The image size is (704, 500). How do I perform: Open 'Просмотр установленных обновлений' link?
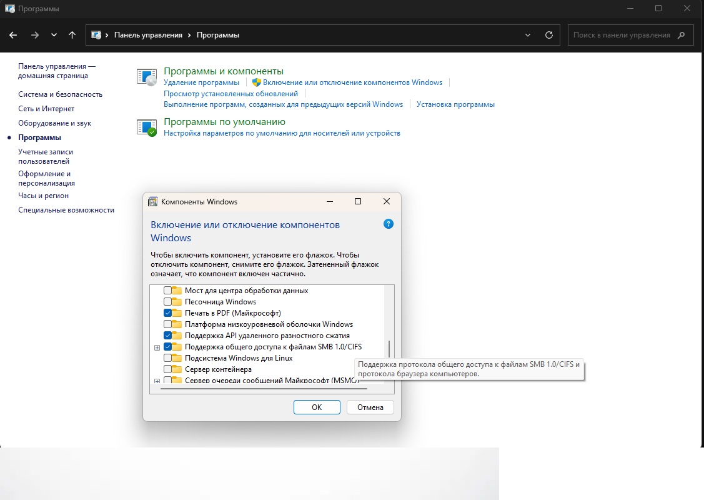pos(231,94)
